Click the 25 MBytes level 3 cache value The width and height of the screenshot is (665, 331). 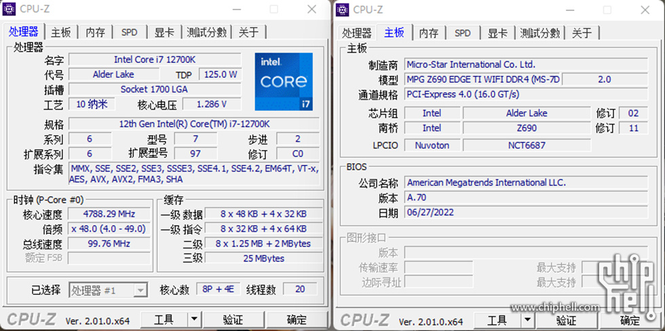[x=263, y=258]
